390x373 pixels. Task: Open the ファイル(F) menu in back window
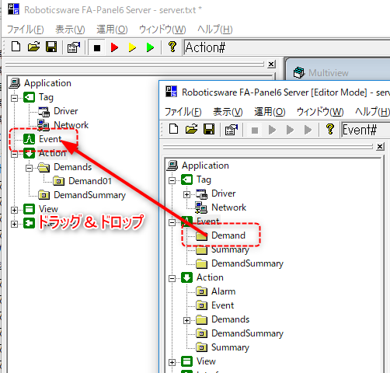tap(25, 30)
